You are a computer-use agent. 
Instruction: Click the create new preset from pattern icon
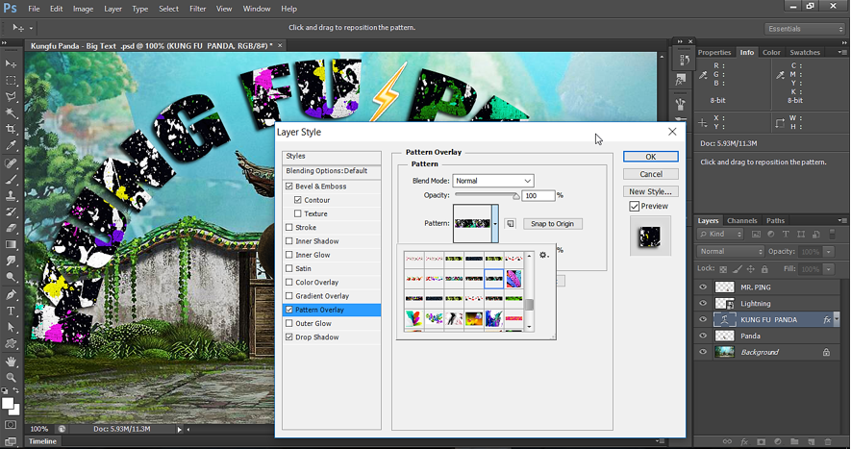coord(511,224)
